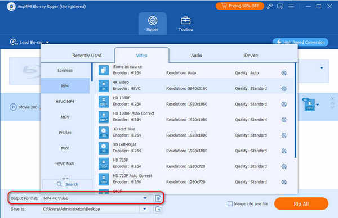This screenshot has height=218, width=338.
Task: Select the Same as source preset name
Action: coord(127,67)
